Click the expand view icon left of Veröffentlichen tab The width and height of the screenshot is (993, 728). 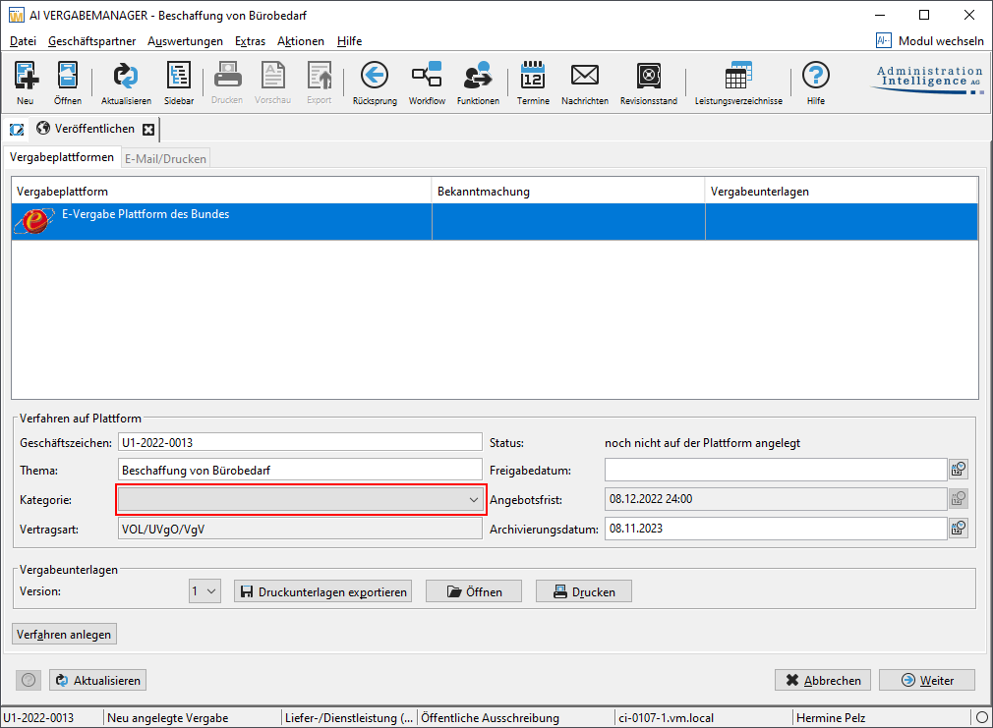[17, 129]
